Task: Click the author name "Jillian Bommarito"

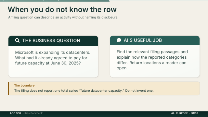Action: (33, 113)
